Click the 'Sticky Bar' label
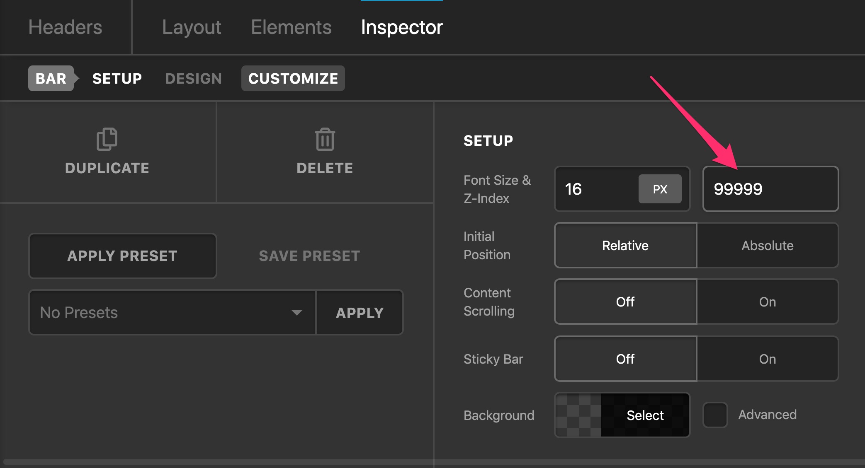Screen dimensions: 865x468 coord(493,359)
